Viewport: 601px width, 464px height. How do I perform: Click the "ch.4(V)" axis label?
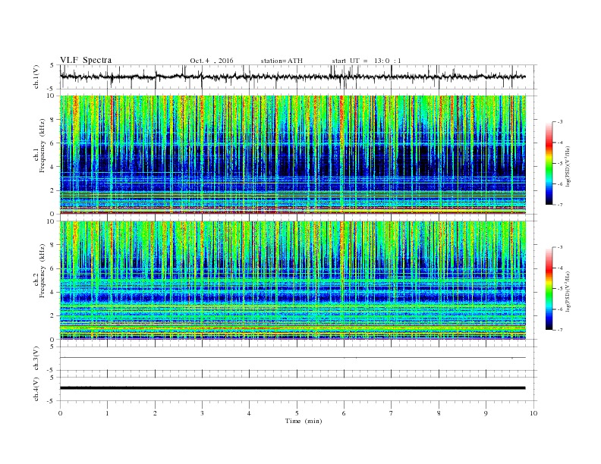coord(36,389)
